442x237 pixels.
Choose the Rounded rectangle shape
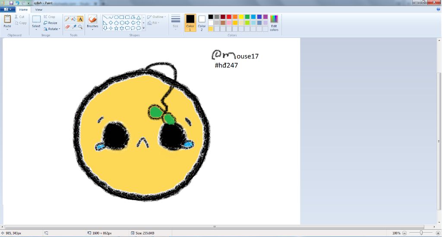127,17
